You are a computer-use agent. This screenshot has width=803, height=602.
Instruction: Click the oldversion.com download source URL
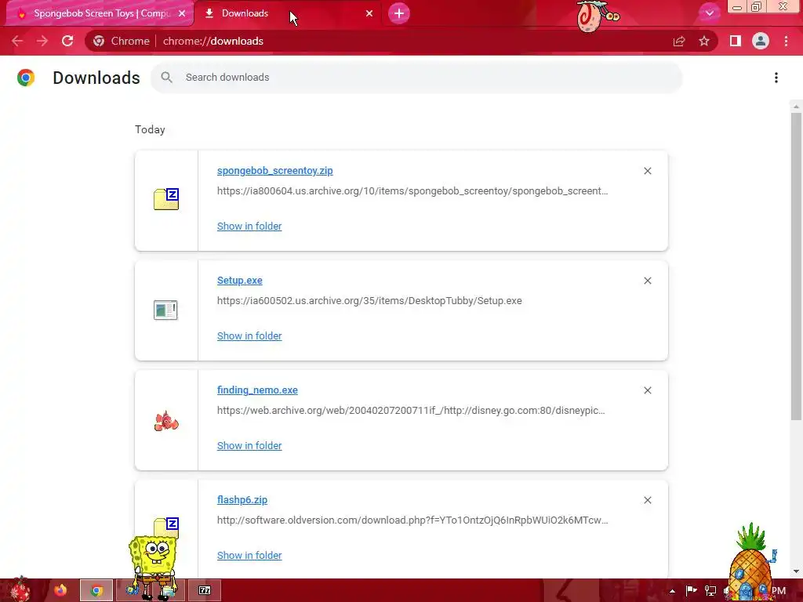[412, 520]
